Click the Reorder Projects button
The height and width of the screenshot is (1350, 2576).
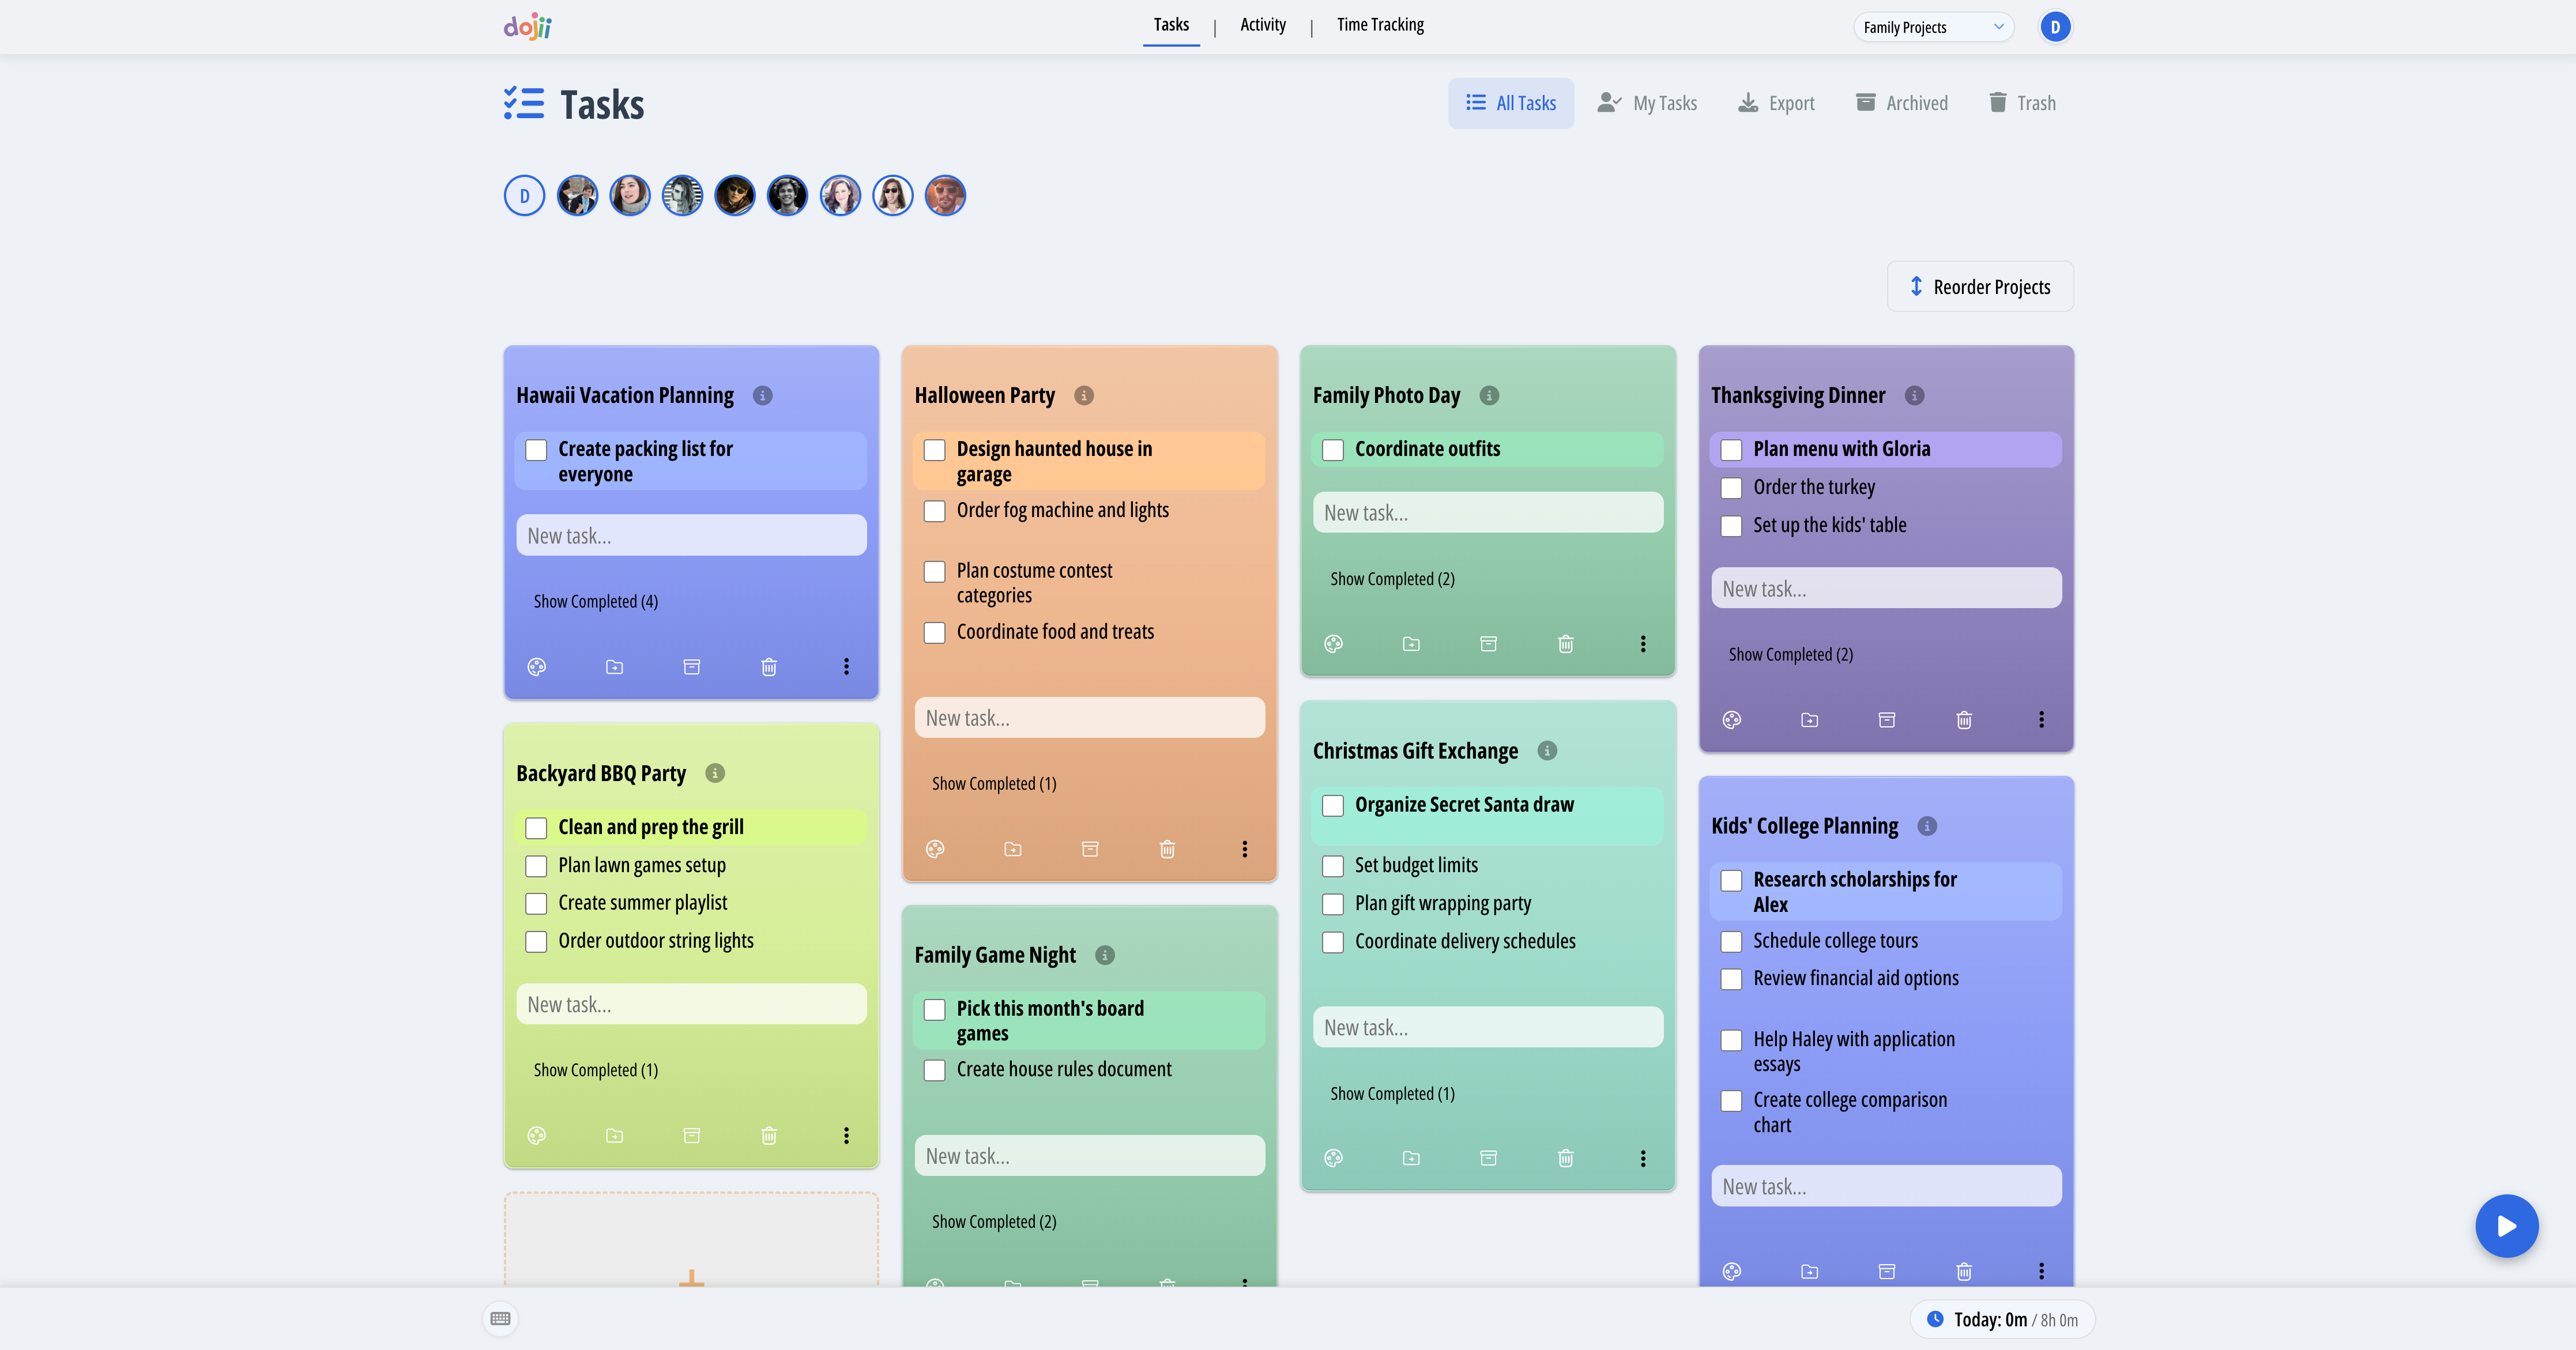coord(1979,286)
